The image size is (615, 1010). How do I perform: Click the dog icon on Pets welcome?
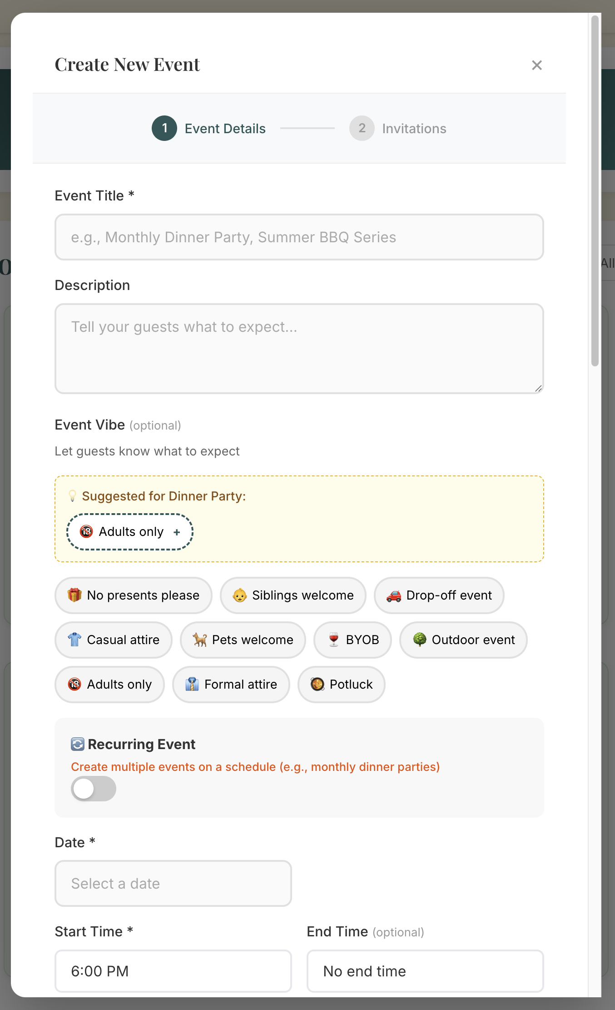[x=200, y=640]
